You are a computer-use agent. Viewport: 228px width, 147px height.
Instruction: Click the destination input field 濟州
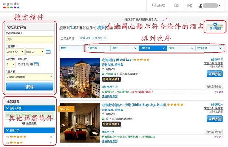29,40
